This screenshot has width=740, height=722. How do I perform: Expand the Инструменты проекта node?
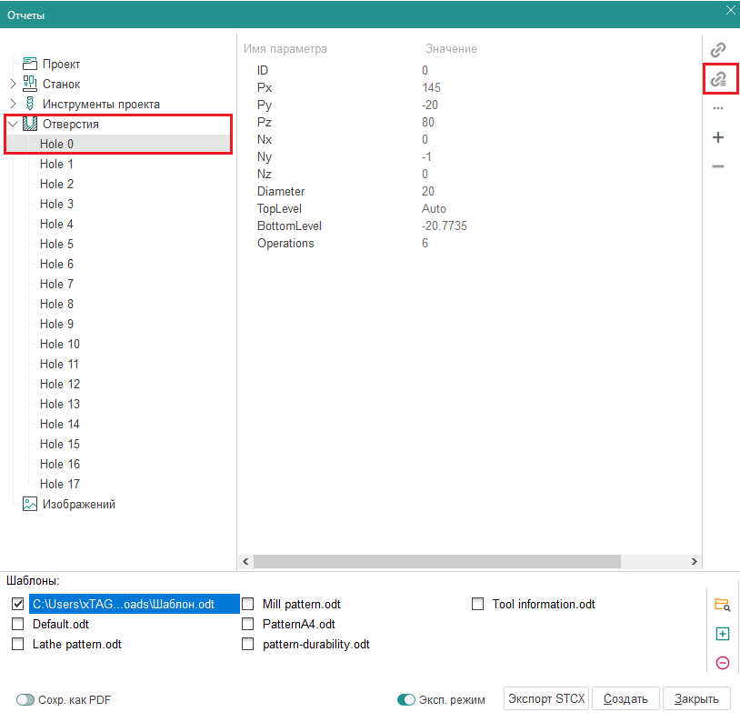tap(13, 105)
